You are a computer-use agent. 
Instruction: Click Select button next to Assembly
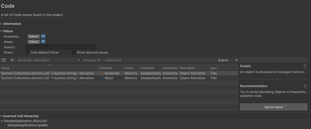(34, 36)
